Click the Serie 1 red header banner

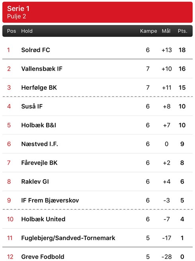(97, 12)
